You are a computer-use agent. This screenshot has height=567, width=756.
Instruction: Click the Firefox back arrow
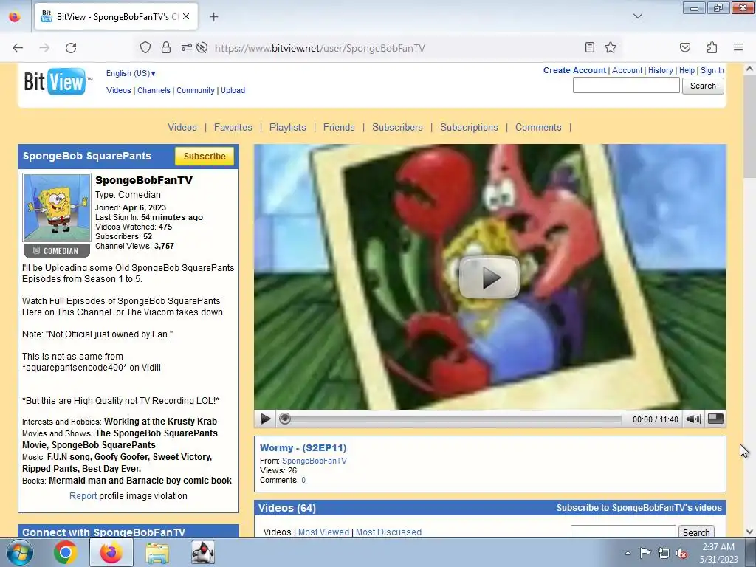coord(18,48)
